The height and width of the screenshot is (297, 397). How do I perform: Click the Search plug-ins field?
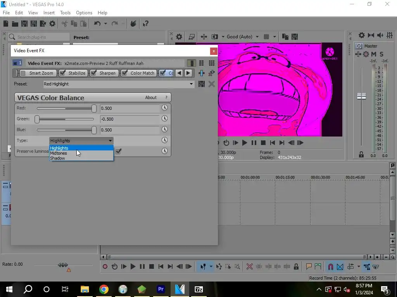click(39, 37)
